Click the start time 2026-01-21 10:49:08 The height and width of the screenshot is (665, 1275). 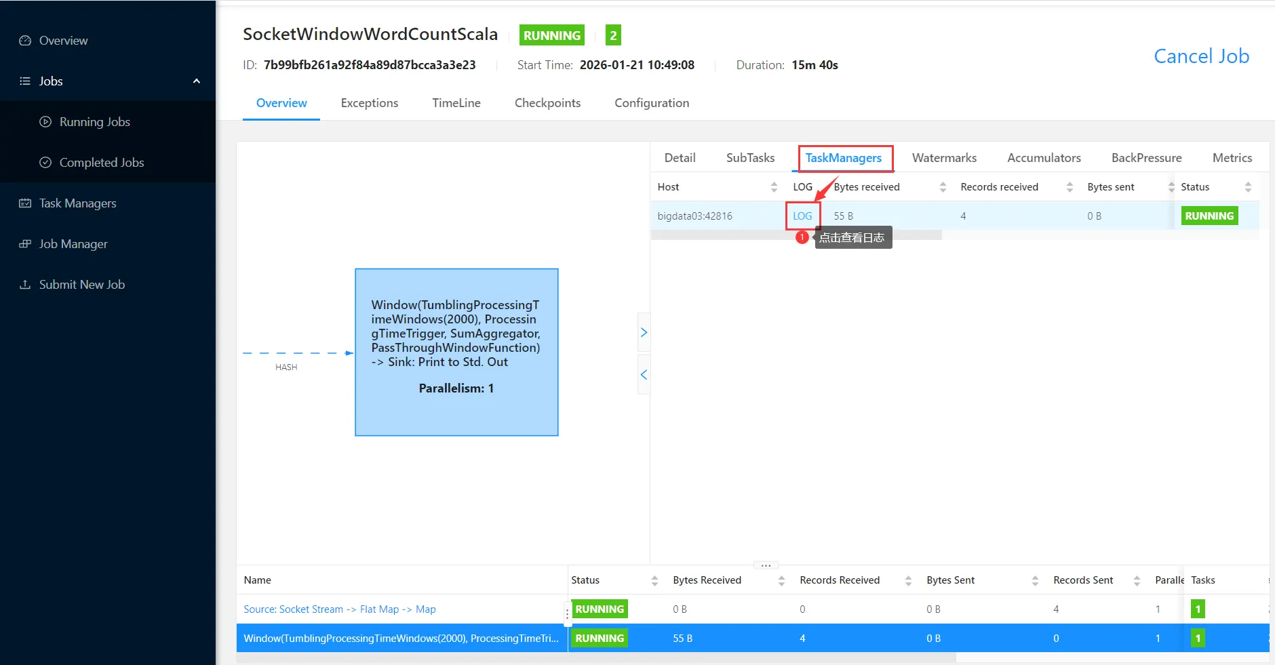tap(637, 65)
